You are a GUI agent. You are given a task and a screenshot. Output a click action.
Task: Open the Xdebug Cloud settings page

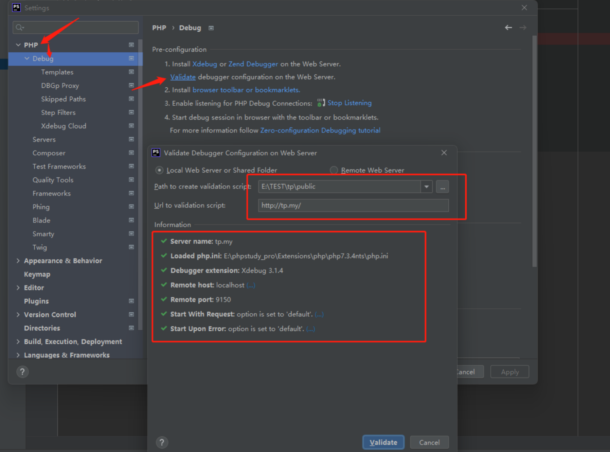(64, 126)
